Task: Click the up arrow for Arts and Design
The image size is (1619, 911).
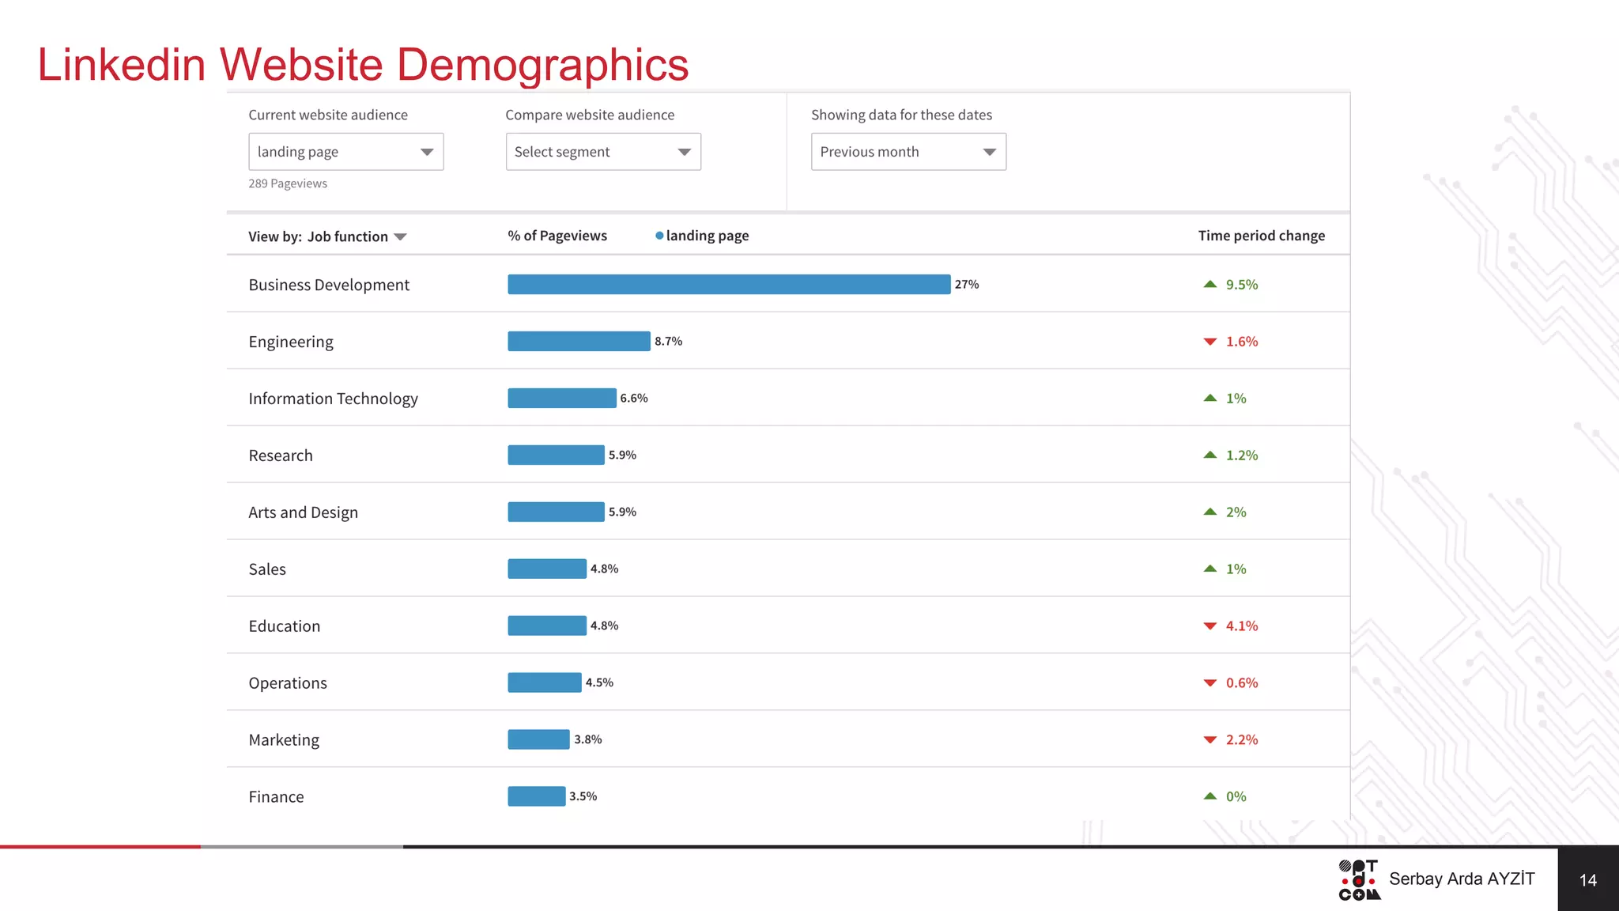Action: tap(1210, 512)
